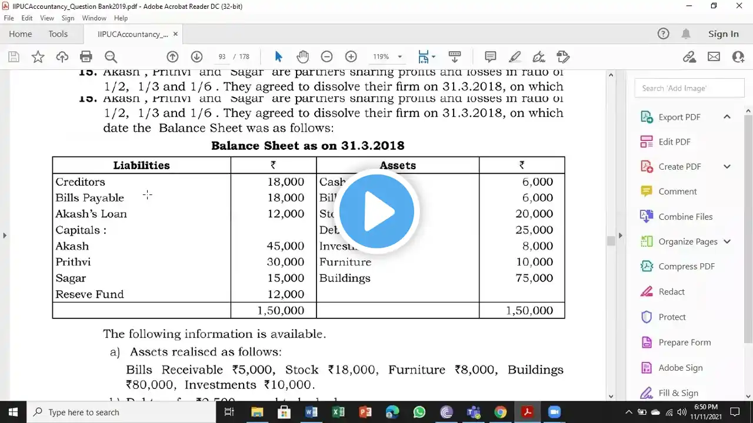The image size is (753, 423).
Task: Open the Windows notification center icon
Action: click(x=734, y=412)
